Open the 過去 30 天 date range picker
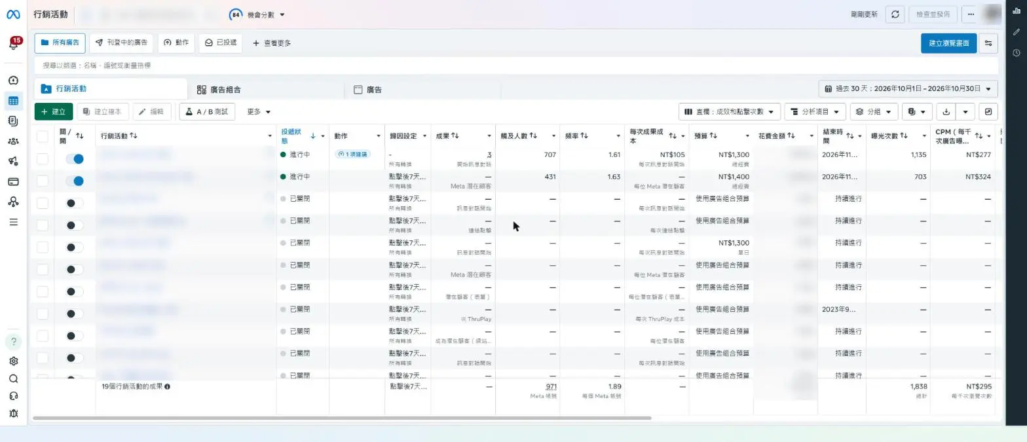 tap(908, 88)
